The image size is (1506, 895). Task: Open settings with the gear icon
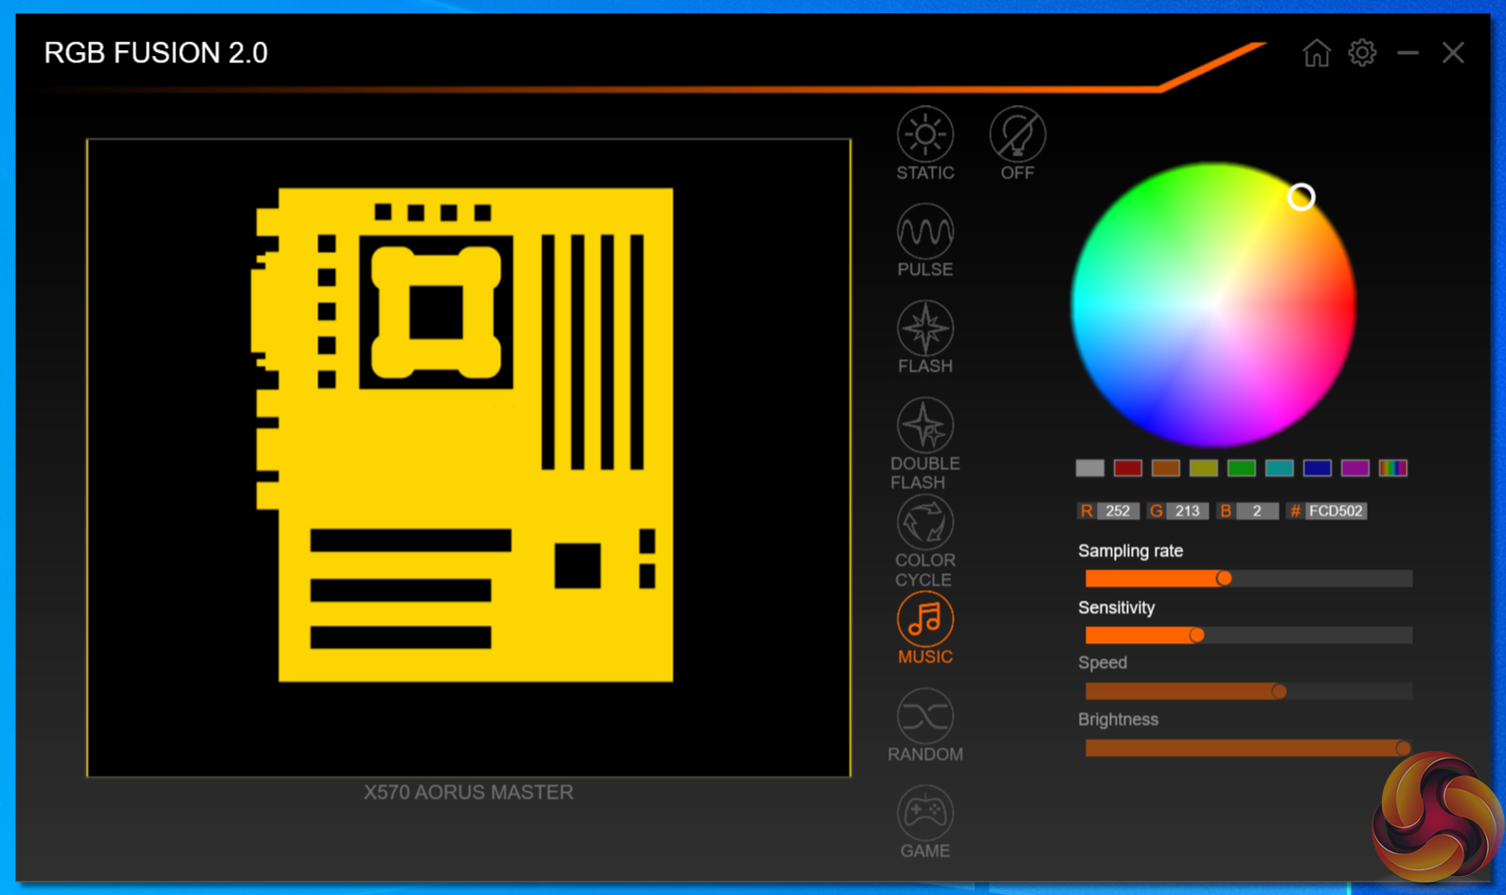coord(1362,53)
